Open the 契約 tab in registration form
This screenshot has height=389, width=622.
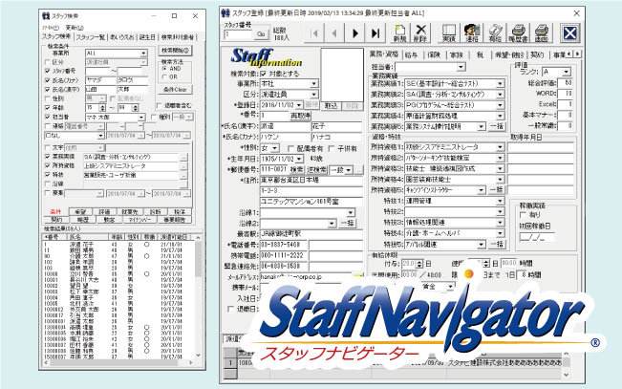[x=537, y=54]
